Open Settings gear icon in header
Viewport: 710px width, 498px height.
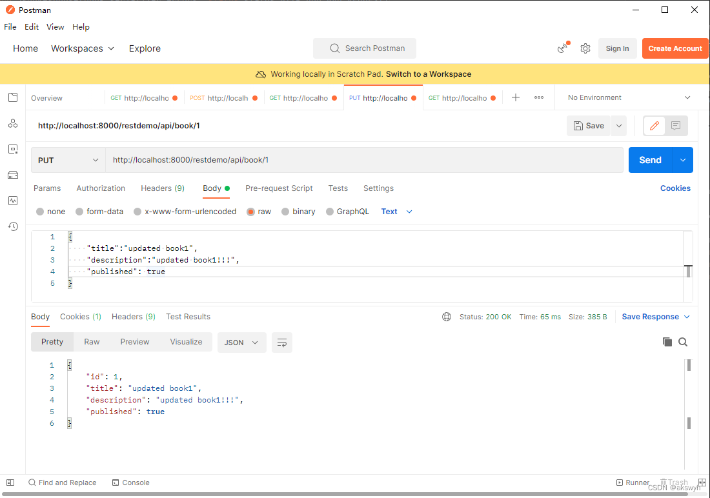tap(585, 48)
